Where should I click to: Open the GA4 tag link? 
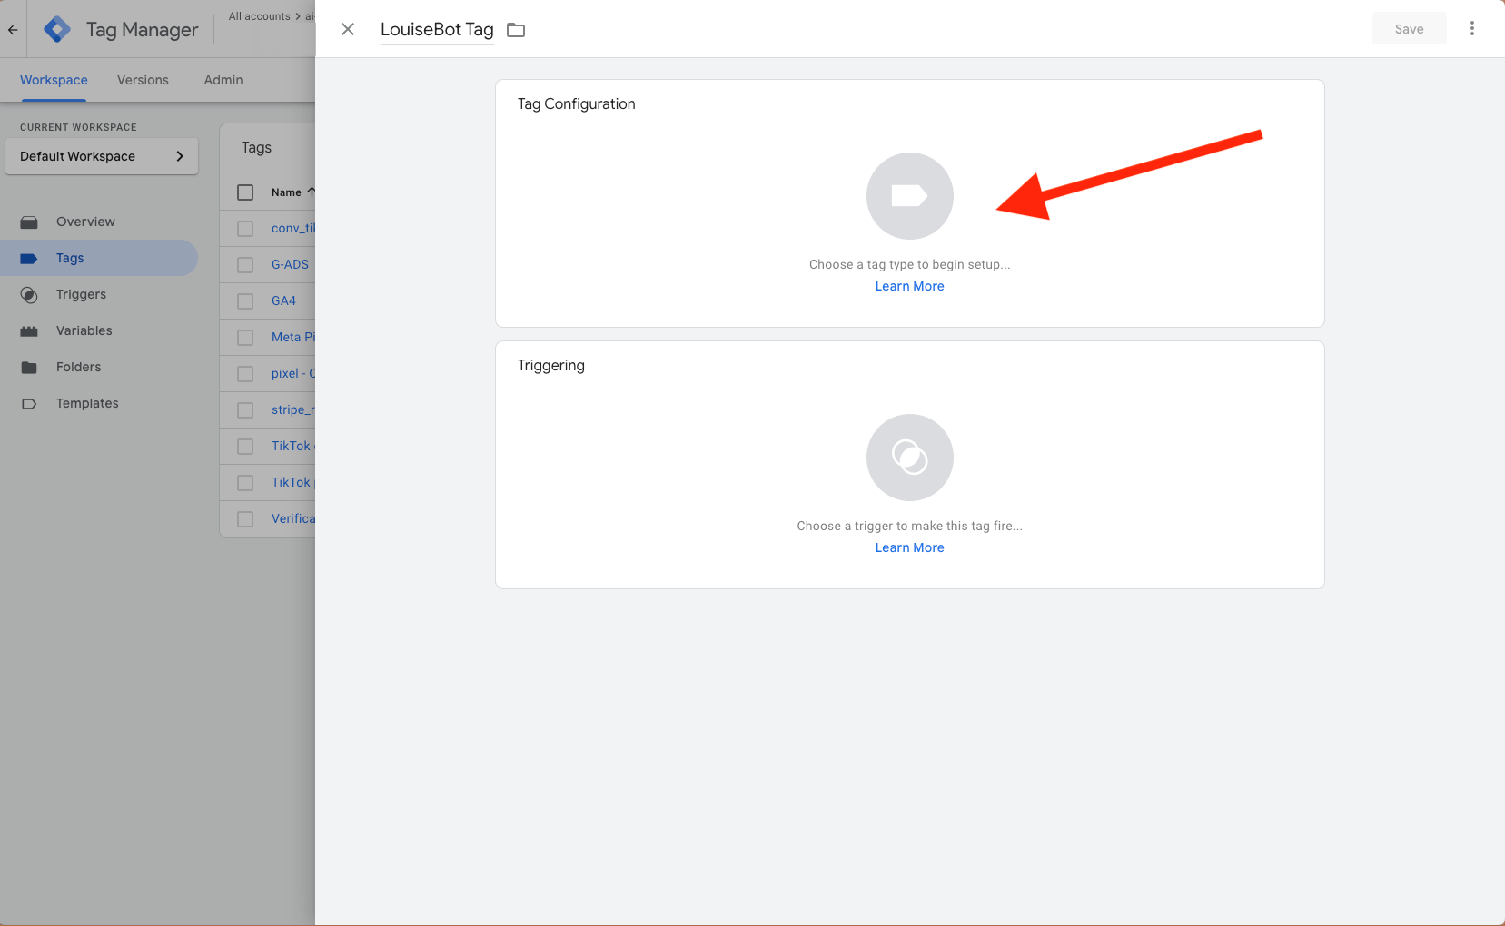[x=283, y=300]
